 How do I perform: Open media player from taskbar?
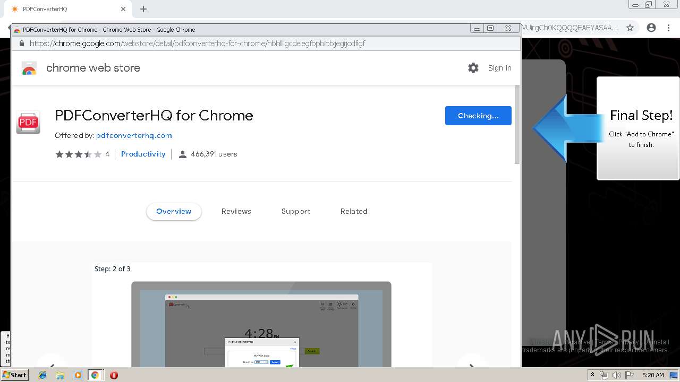click(78, 375)
